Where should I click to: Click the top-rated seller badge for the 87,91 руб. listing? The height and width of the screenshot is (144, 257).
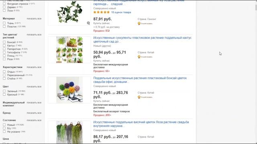coord(145,24)
